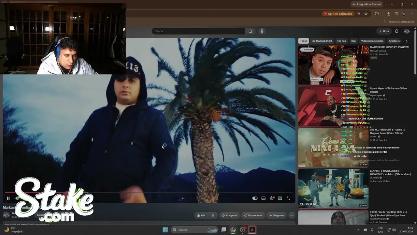Open the Discord tray icon
Screen dimensions: 417x235
pyautogui.click(x=365, y=230)
